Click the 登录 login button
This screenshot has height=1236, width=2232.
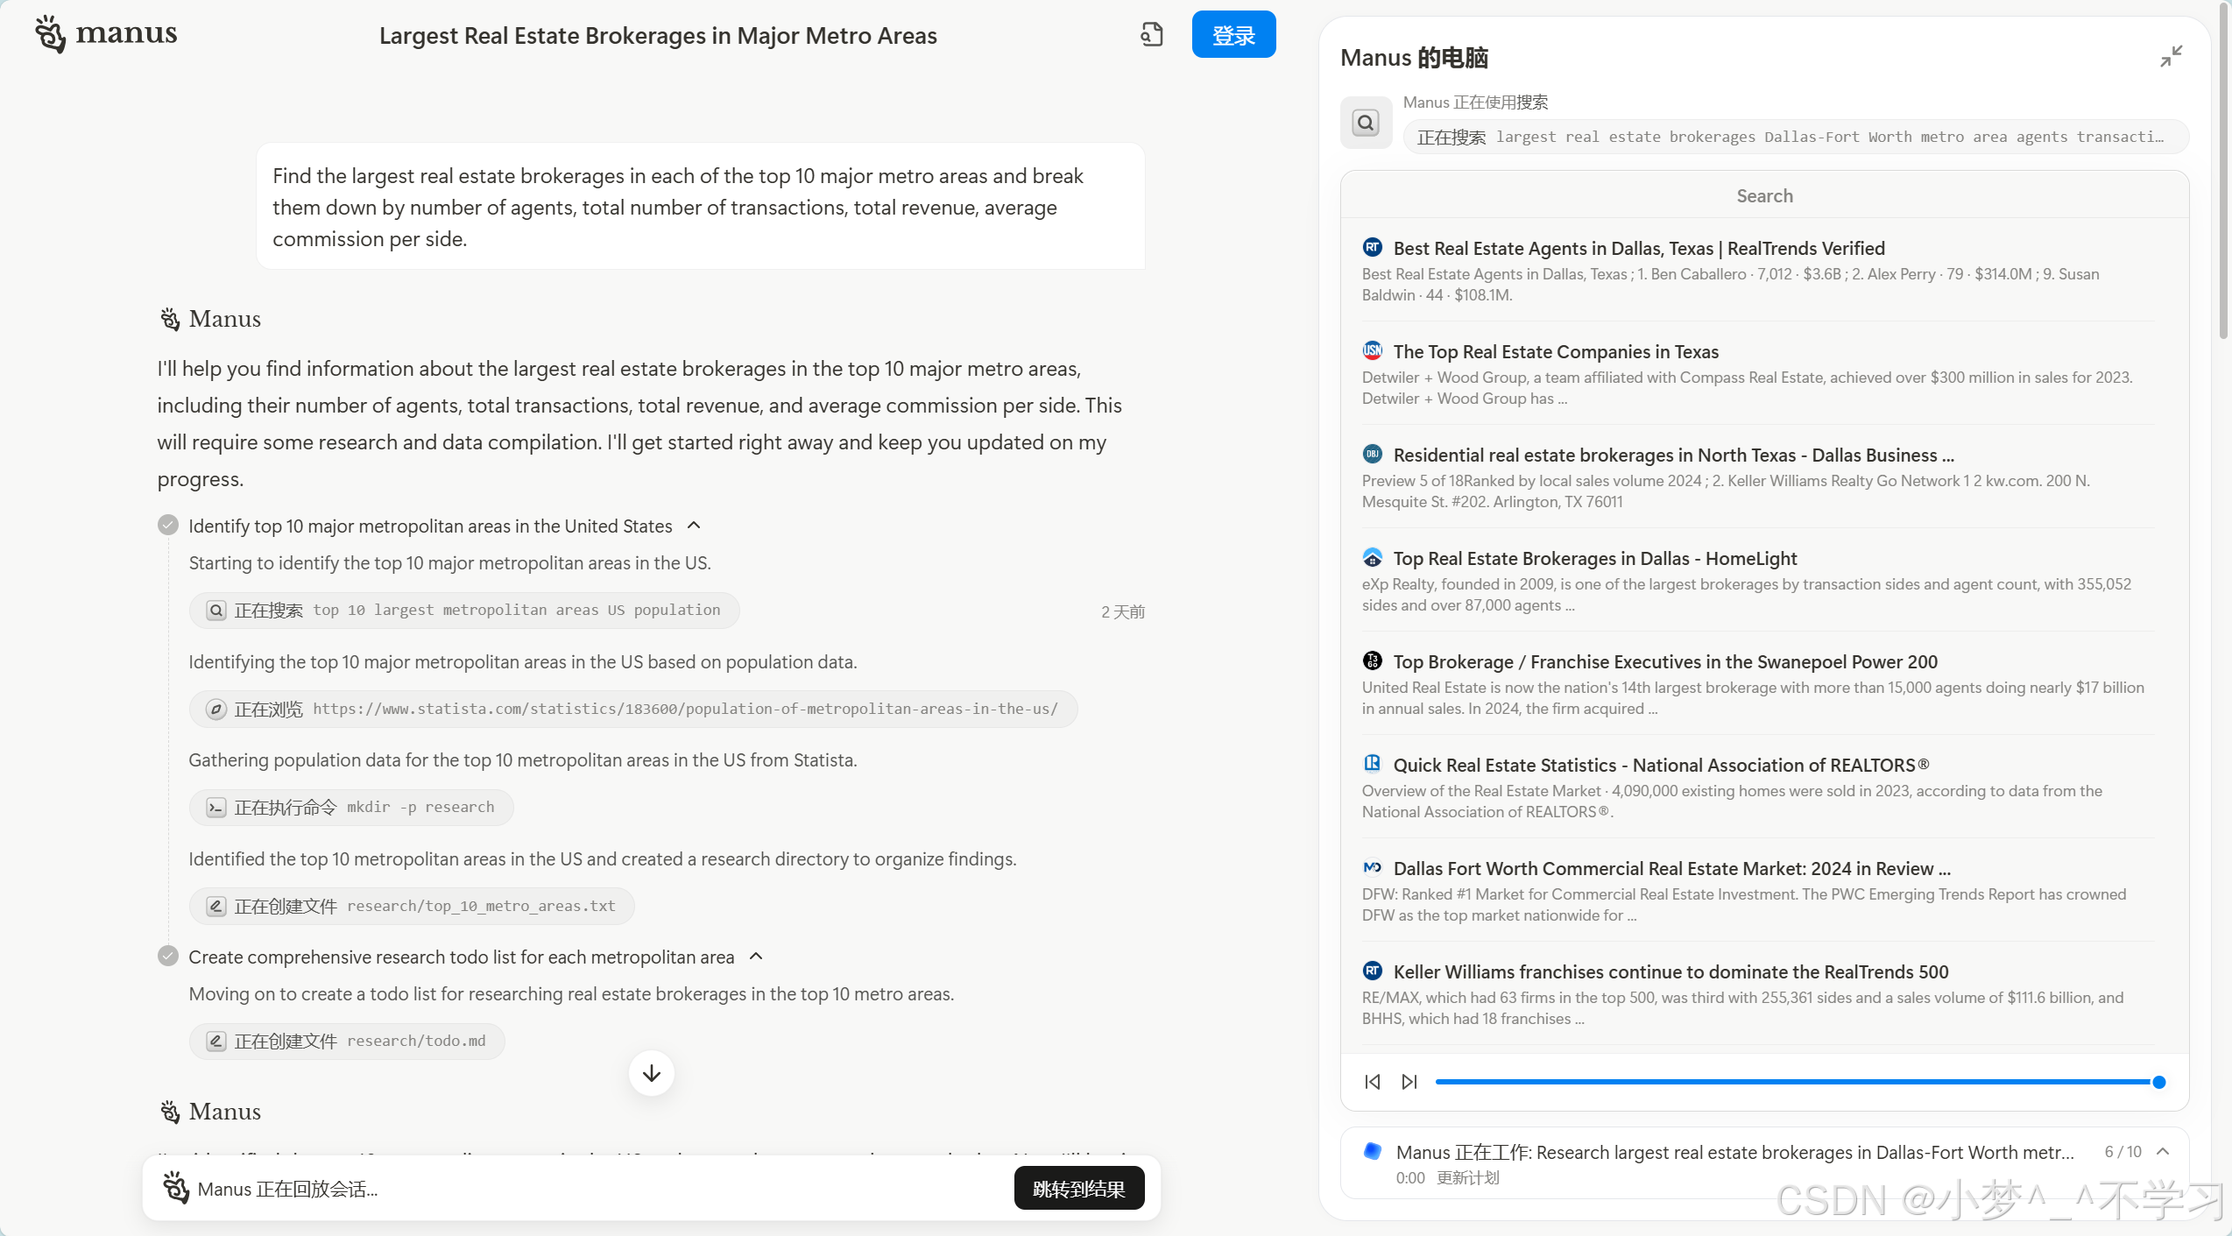coord(1233,35)
